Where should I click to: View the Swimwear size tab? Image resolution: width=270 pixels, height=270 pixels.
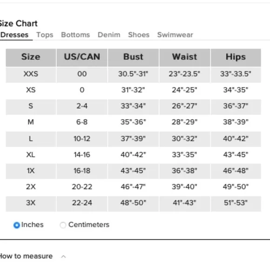point(175,35)
